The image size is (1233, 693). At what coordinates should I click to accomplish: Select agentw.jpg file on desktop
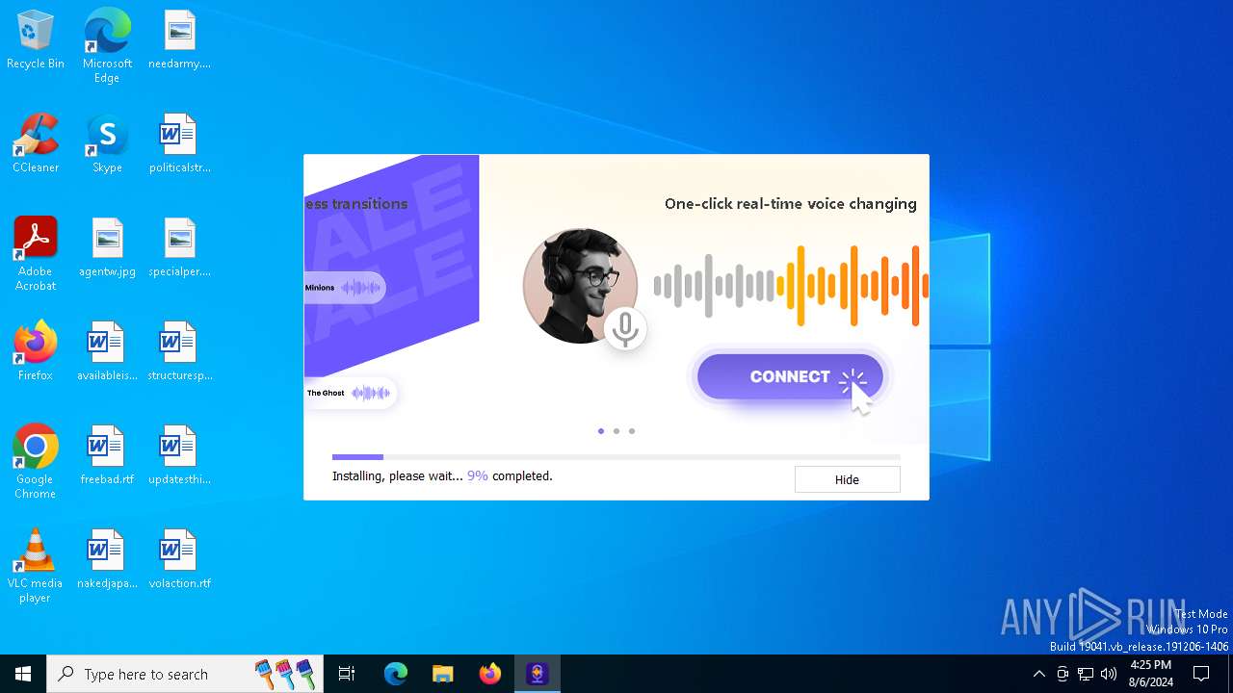click(107, 248)
